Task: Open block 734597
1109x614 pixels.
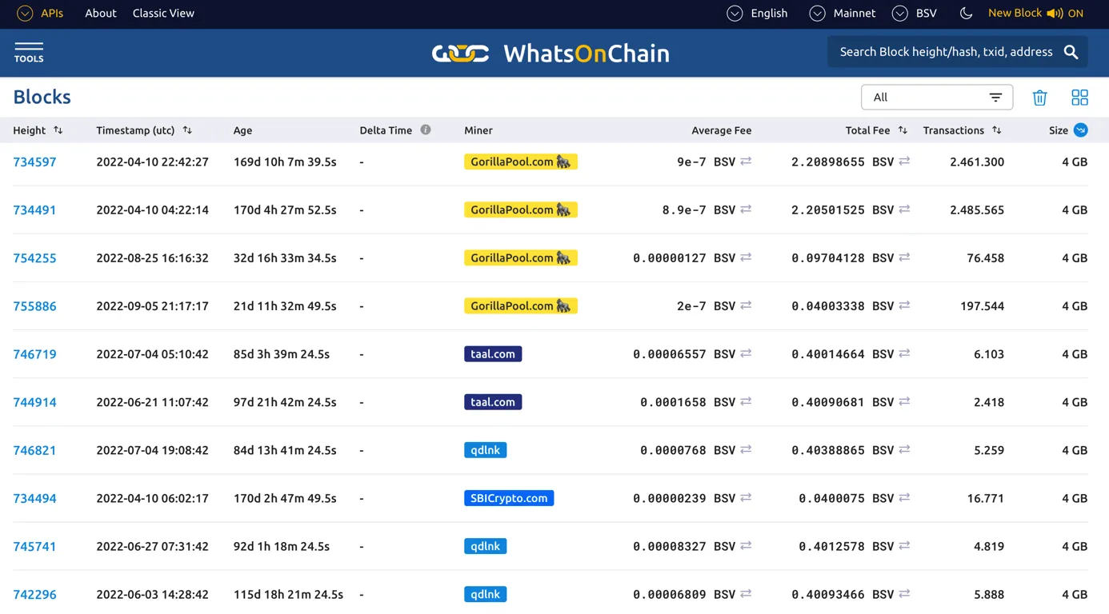Action: pos(34,161)
